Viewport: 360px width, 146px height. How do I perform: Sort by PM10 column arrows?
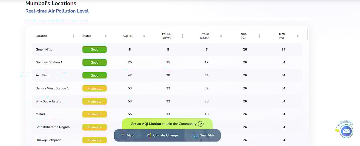(221, 36)
